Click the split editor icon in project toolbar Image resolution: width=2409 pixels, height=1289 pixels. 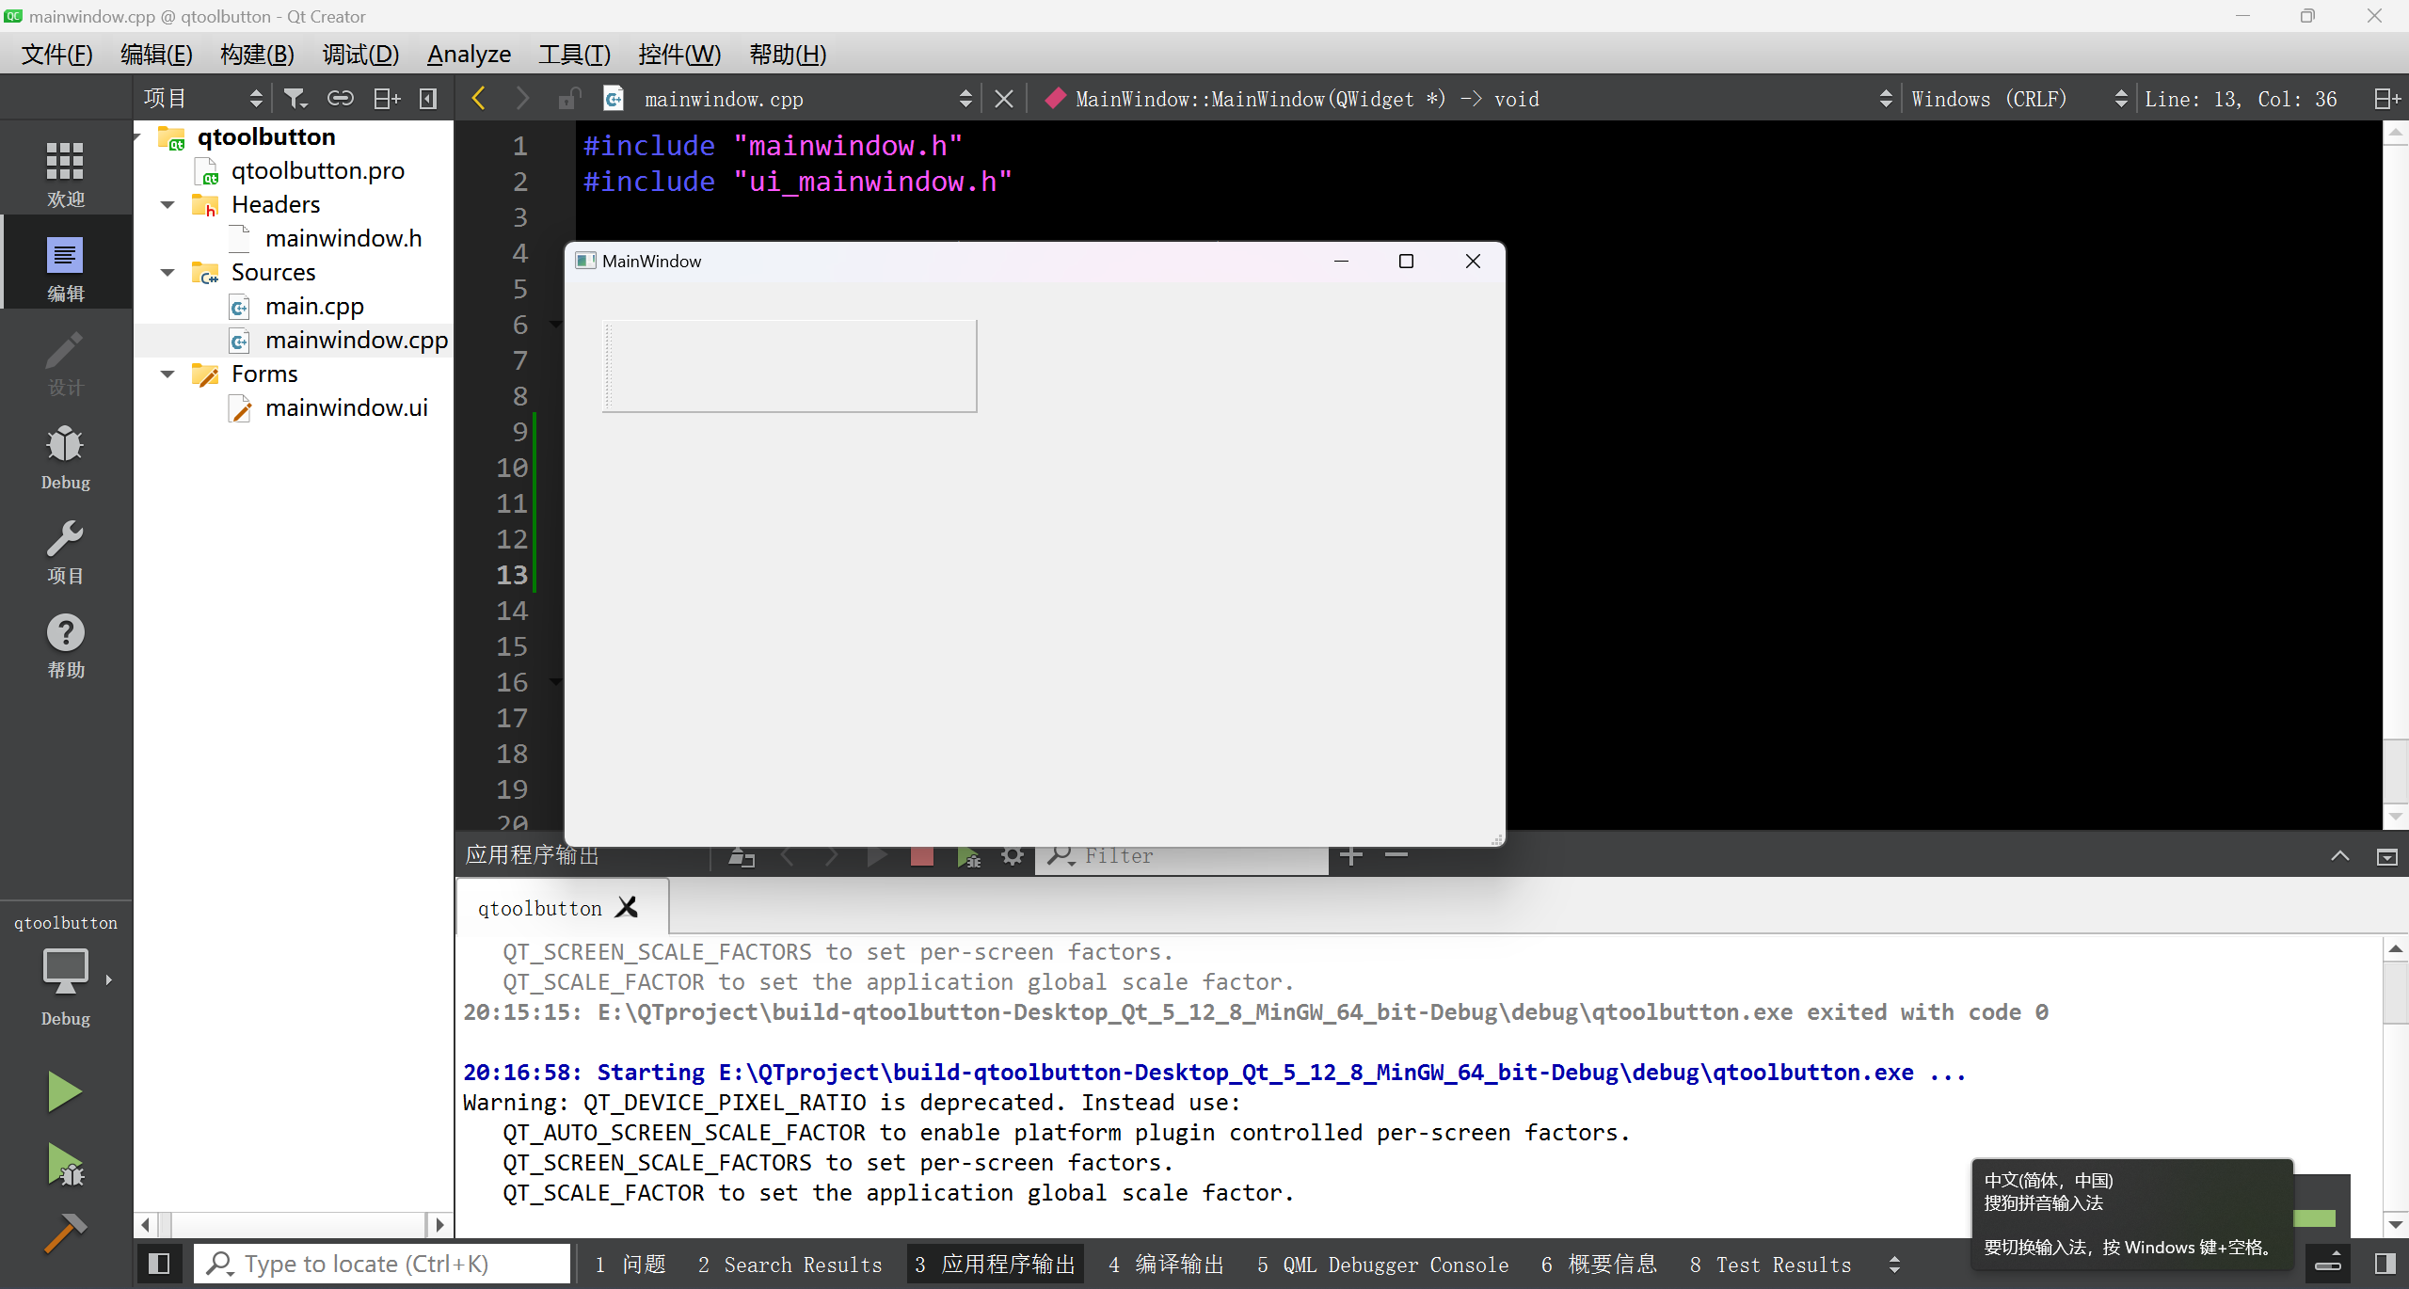coord(385,97)
